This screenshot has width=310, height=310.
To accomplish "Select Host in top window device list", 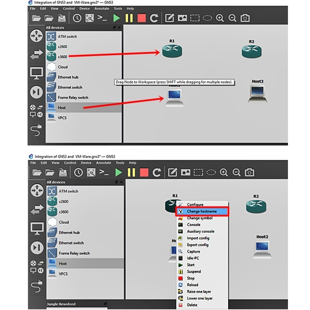I will 84,107.
